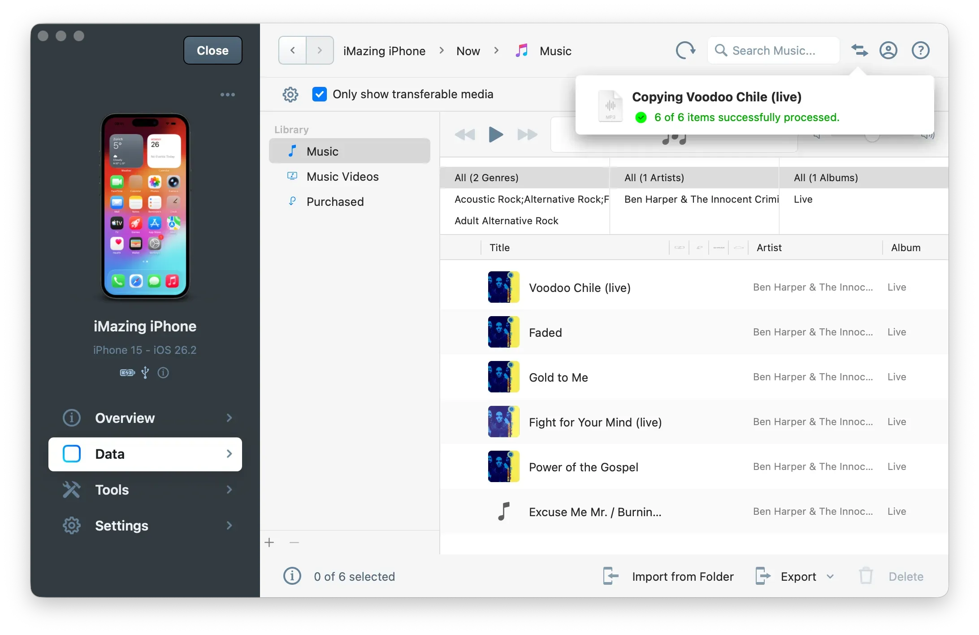Expand the Export dropdown arrow
Viewport: 979px width, 635px height.
pyautogui.click(x=830, y=577)
